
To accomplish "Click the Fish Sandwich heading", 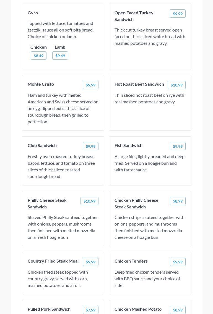I will (128, 145).
